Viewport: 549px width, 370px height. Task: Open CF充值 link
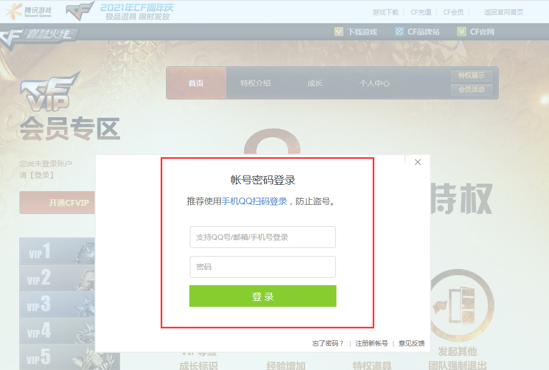(421, 12)
